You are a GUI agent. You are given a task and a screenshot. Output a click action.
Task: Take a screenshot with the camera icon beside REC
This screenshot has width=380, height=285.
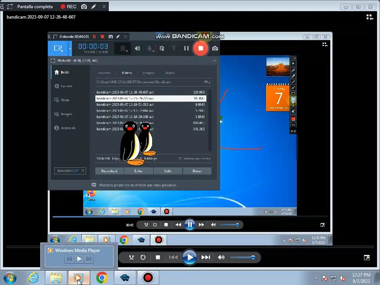coord(84,7)
